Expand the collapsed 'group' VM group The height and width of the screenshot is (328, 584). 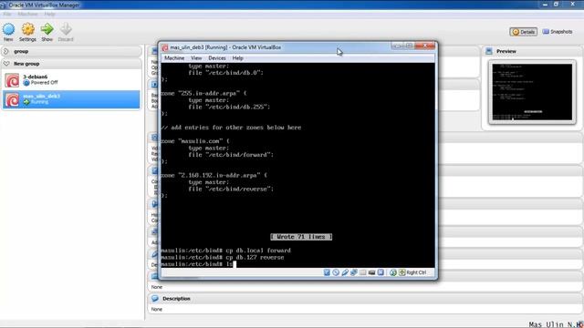(6, 51)
